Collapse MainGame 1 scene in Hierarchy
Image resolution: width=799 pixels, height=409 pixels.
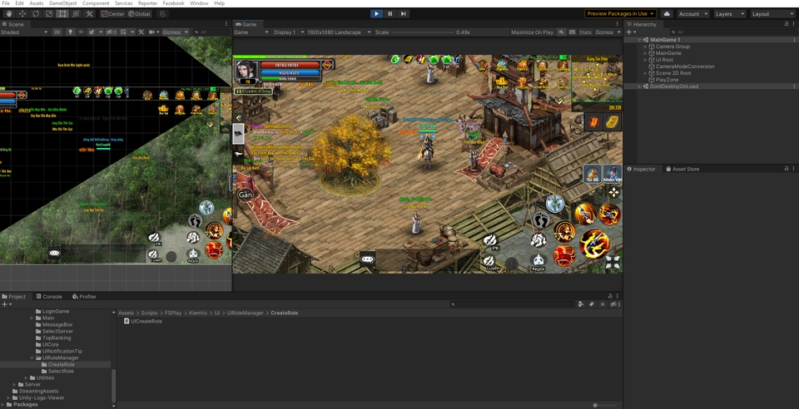tap(639, 40)
